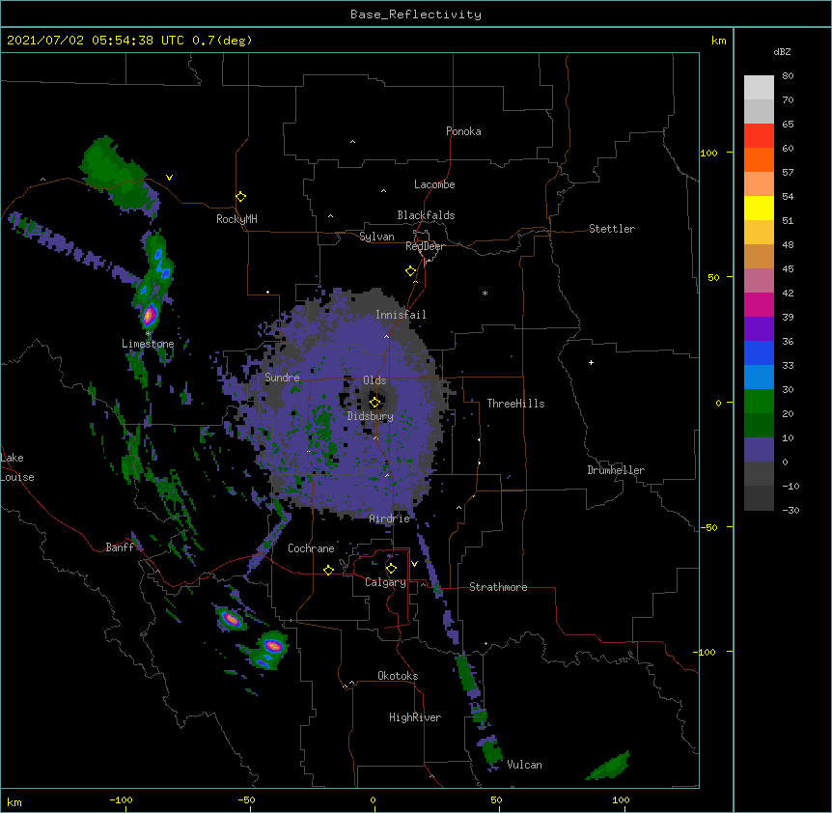Click the Banff label
Screen dimensions: 832x813
point(120,547)
